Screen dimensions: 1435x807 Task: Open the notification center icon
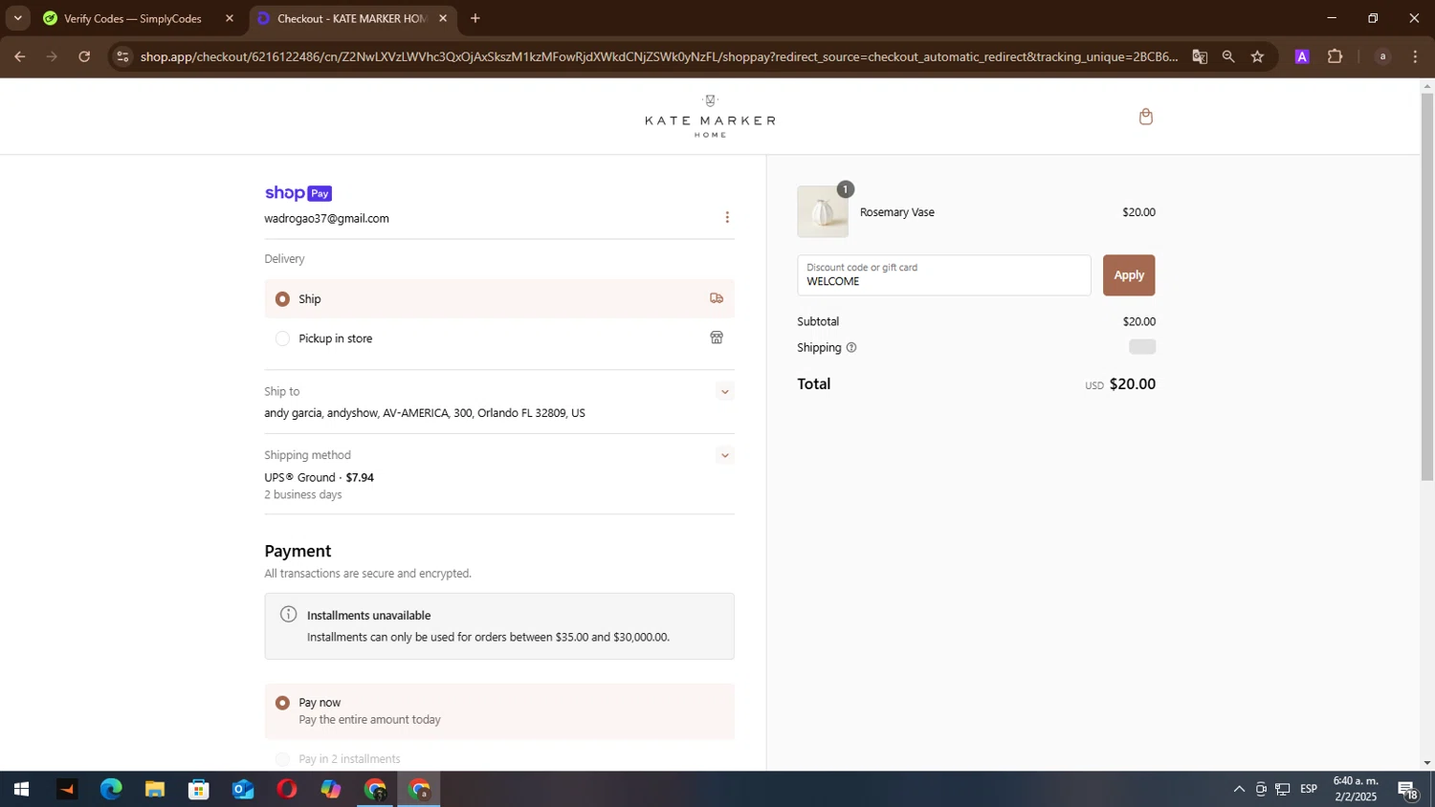1408,790
